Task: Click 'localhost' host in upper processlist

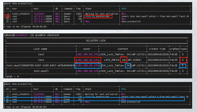Action: 39,14
